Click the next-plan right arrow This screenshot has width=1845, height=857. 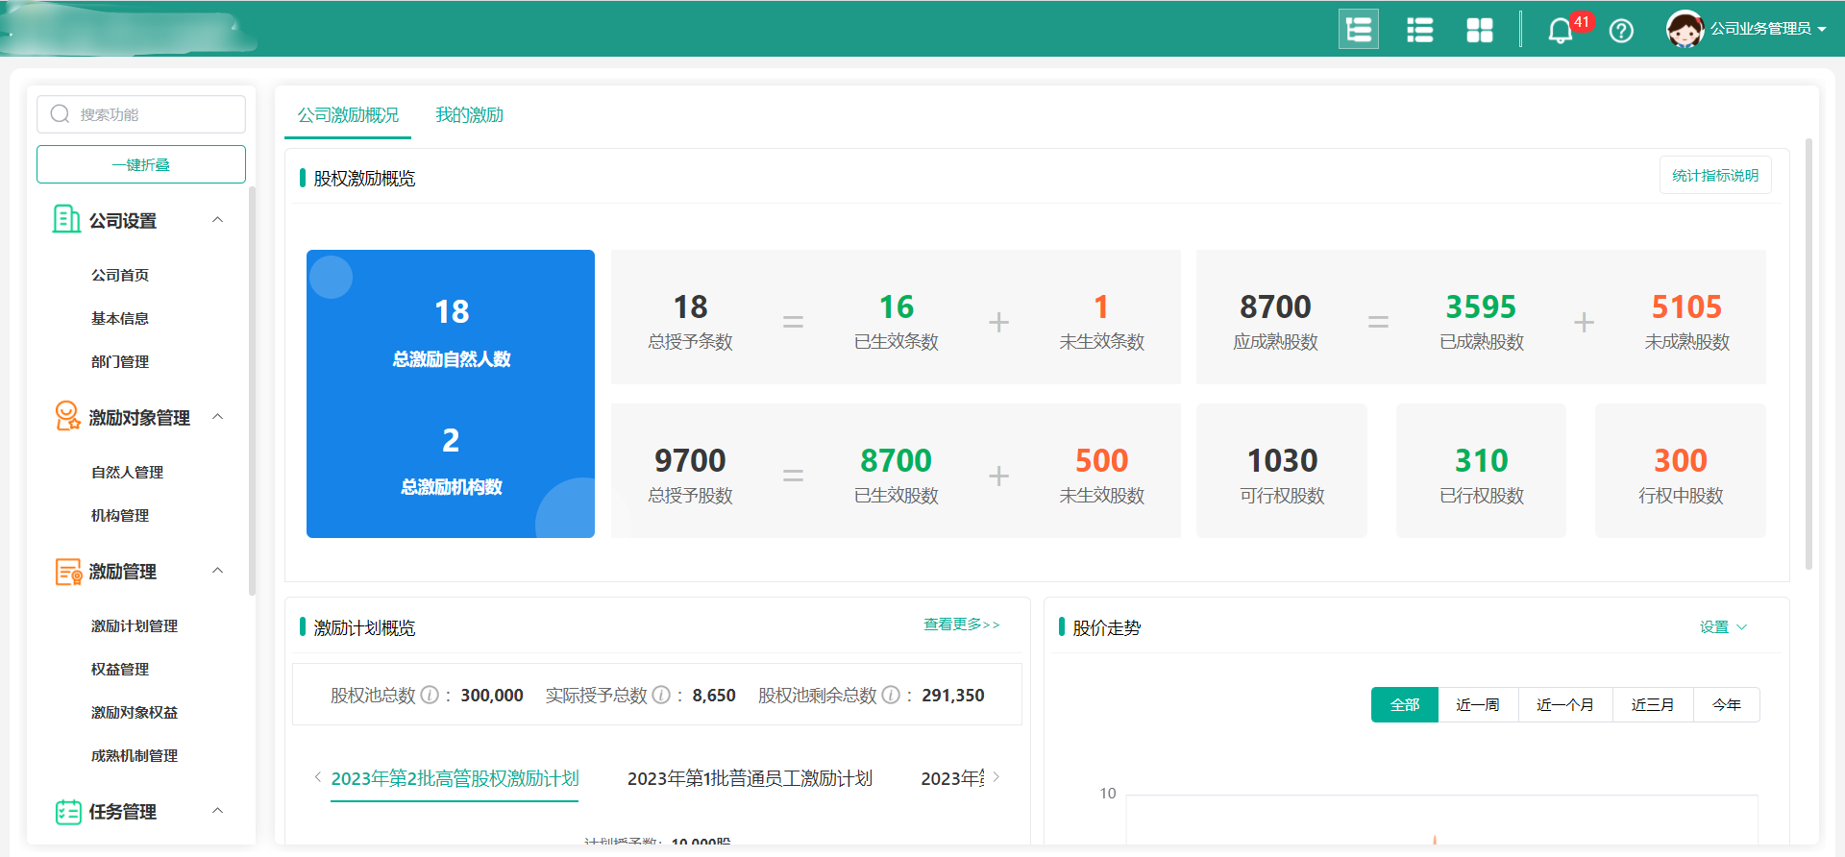tap(996, 777)
